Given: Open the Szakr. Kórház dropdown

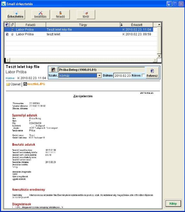Looking at the screenshot, I should pyautogui.click(x=99, y=76).
